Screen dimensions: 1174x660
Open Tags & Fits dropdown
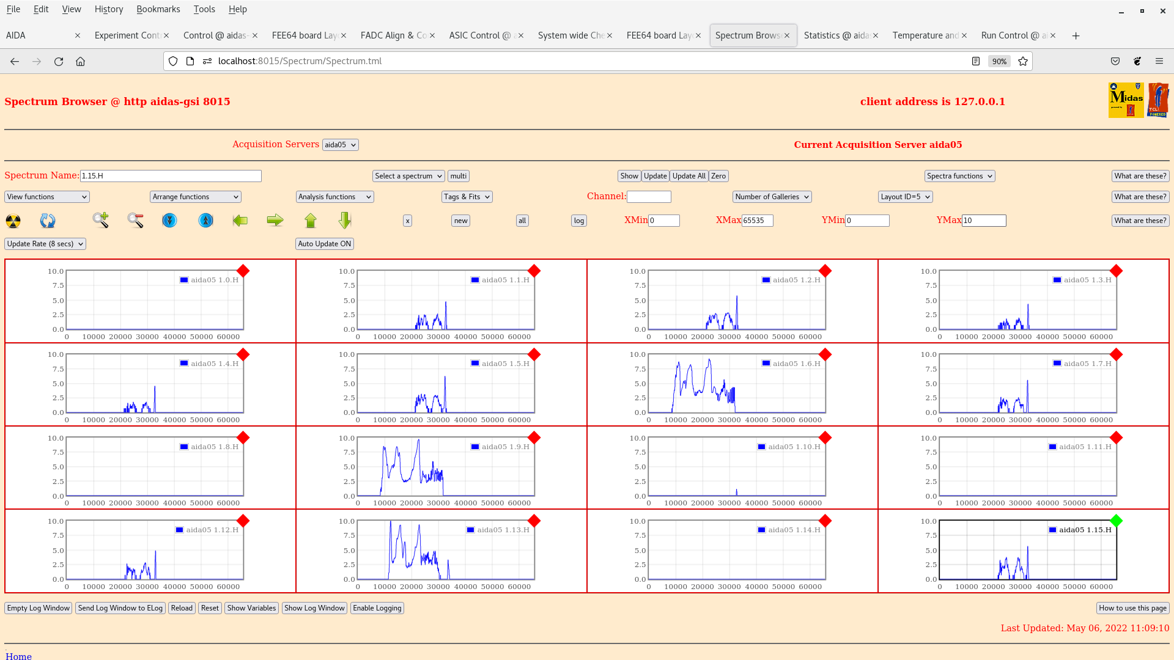(467, 197)
